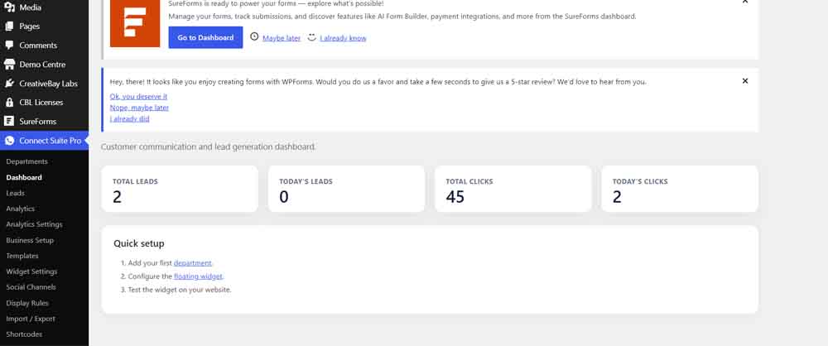Open Social Channels submenu

pos(31,287)
